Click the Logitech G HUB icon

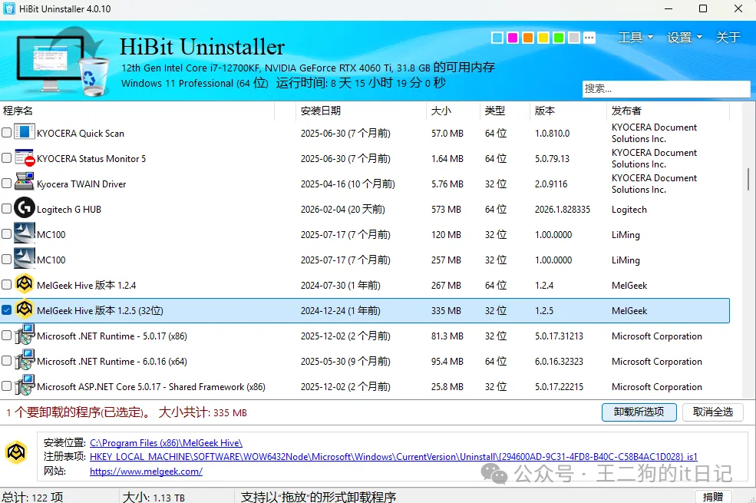24,208
